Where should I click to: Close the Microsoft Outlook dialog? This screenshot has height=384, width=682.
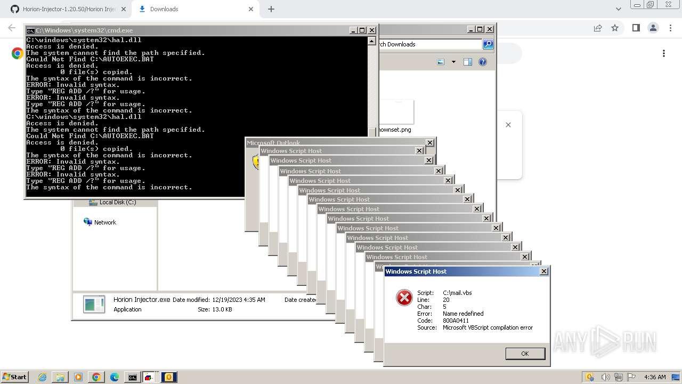[x=430, y=143]
